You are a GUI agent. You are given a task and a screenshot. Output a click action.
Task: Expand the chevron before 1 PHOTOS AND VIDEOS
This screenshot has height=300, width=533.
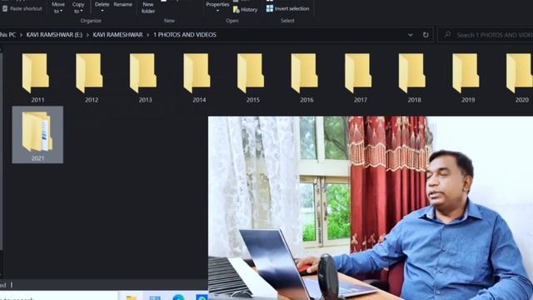[148, 35]
